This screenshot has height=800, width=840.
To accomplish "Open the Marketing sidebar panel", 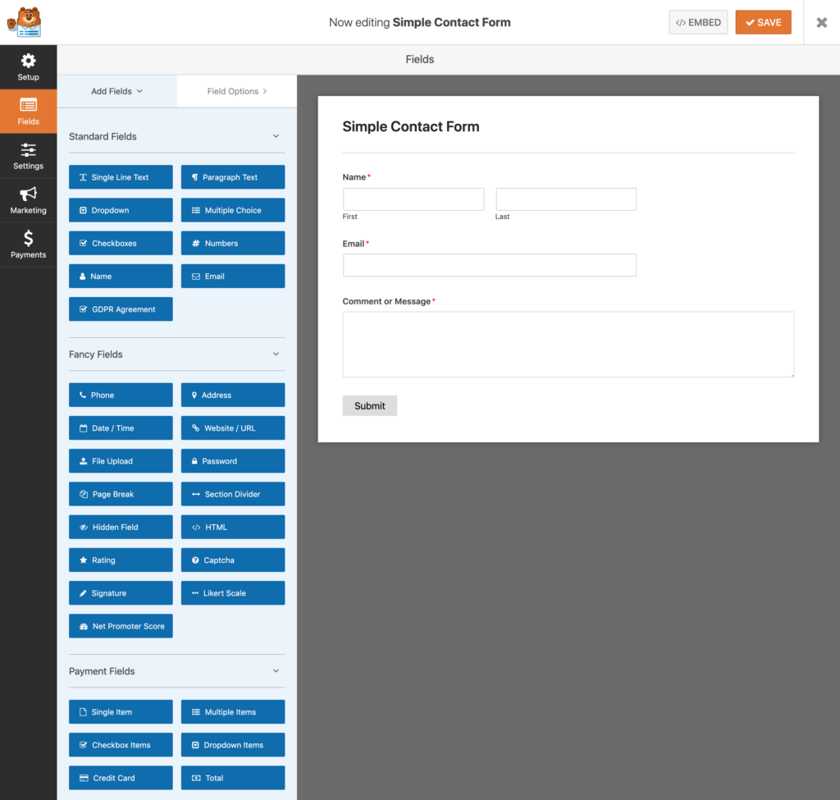I will [x=28, y=199].
